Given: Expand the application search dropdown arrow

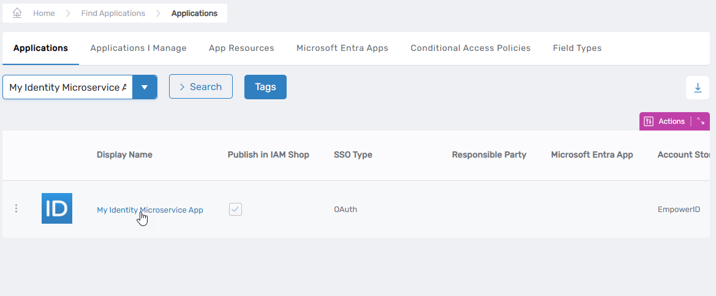Looking at the screenshot, I should [x=145, y=87].
